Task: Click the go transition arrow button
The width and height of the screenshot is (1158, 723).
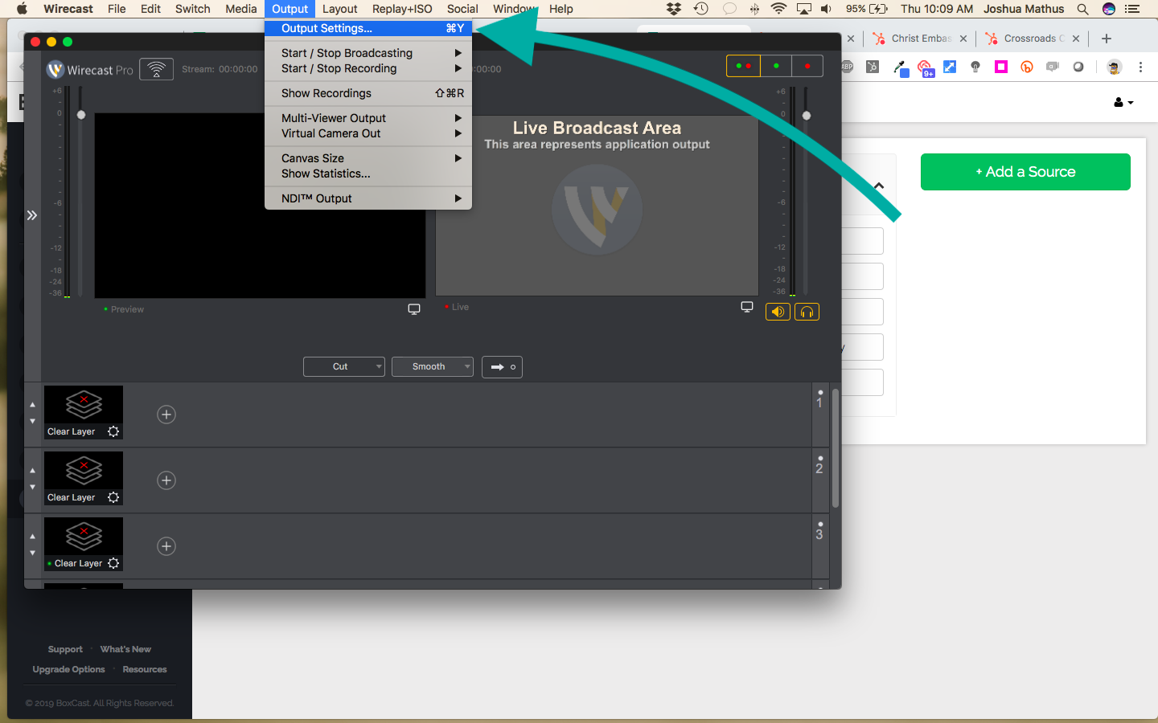Action: (x=503, y=367)
